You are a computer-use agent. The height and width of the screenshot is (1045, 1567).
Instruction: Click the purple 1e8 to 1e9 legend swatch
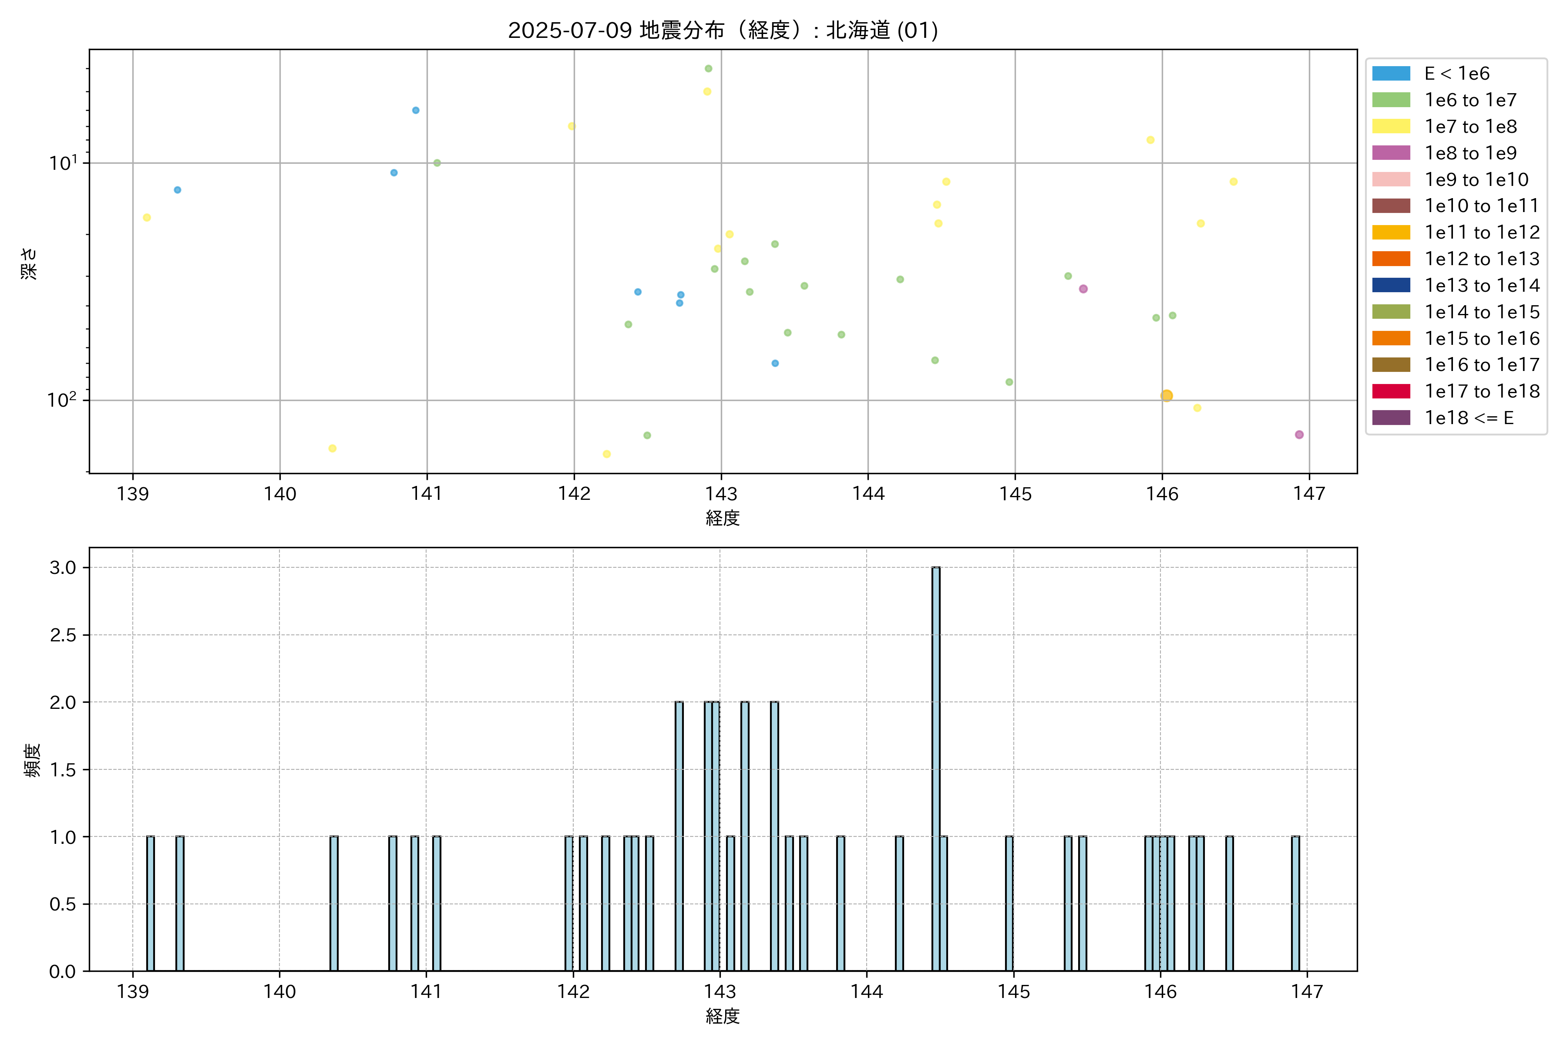point(1390,153)
